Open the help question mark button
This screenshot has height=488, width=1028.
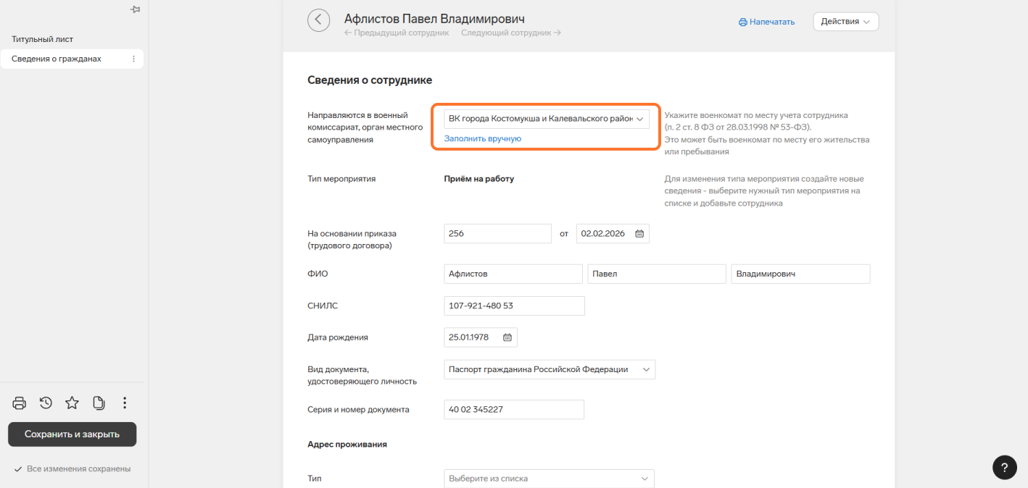pyautogui.click(x=1004, y=466)
